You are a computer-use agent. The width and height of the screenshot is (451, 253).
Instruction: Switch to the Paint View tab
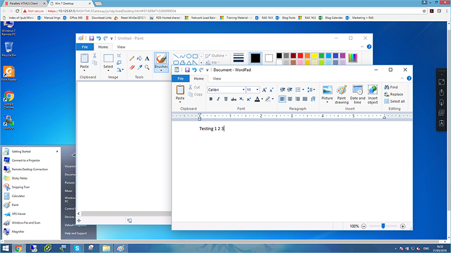pos(121,47)
